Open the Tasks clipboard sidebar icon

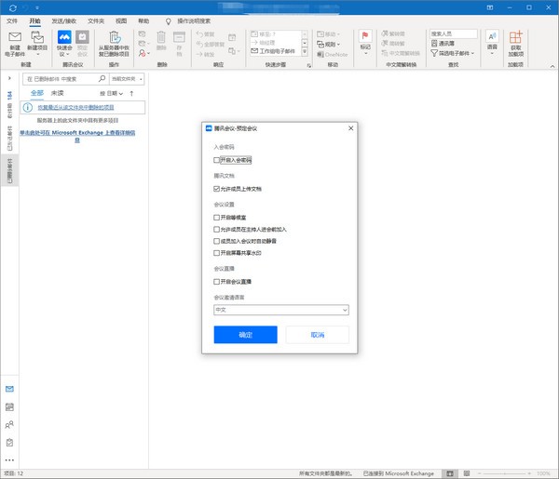click(9, 443)
